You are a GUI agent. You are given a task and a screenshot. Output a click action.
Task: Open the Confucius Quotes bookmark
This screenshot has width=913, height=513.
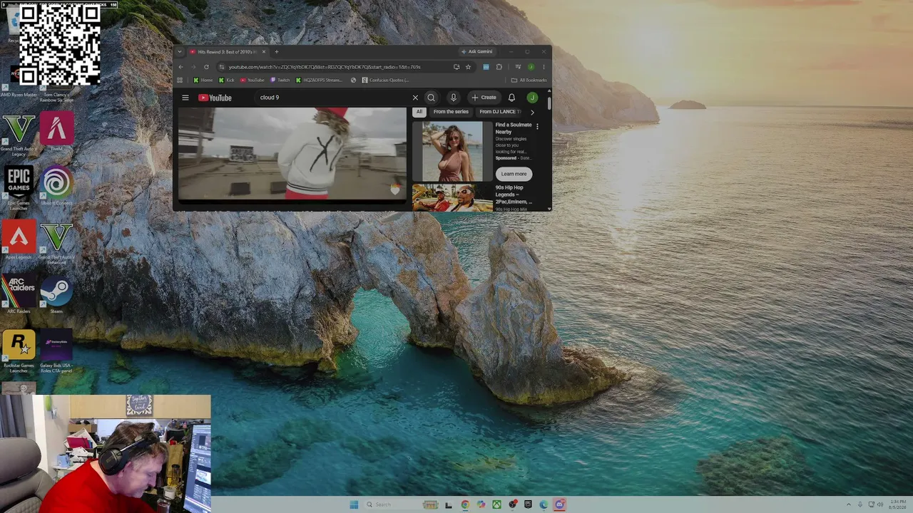(385, 81)
